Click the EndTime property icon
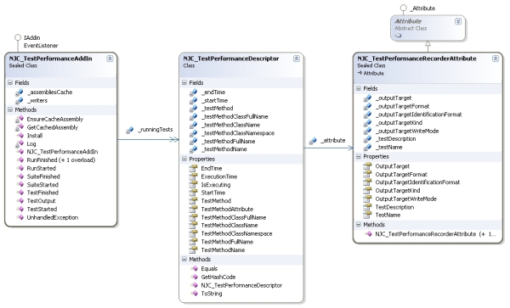Image resolution: width=510 pixels, height=308 pixels. (193, 168)
